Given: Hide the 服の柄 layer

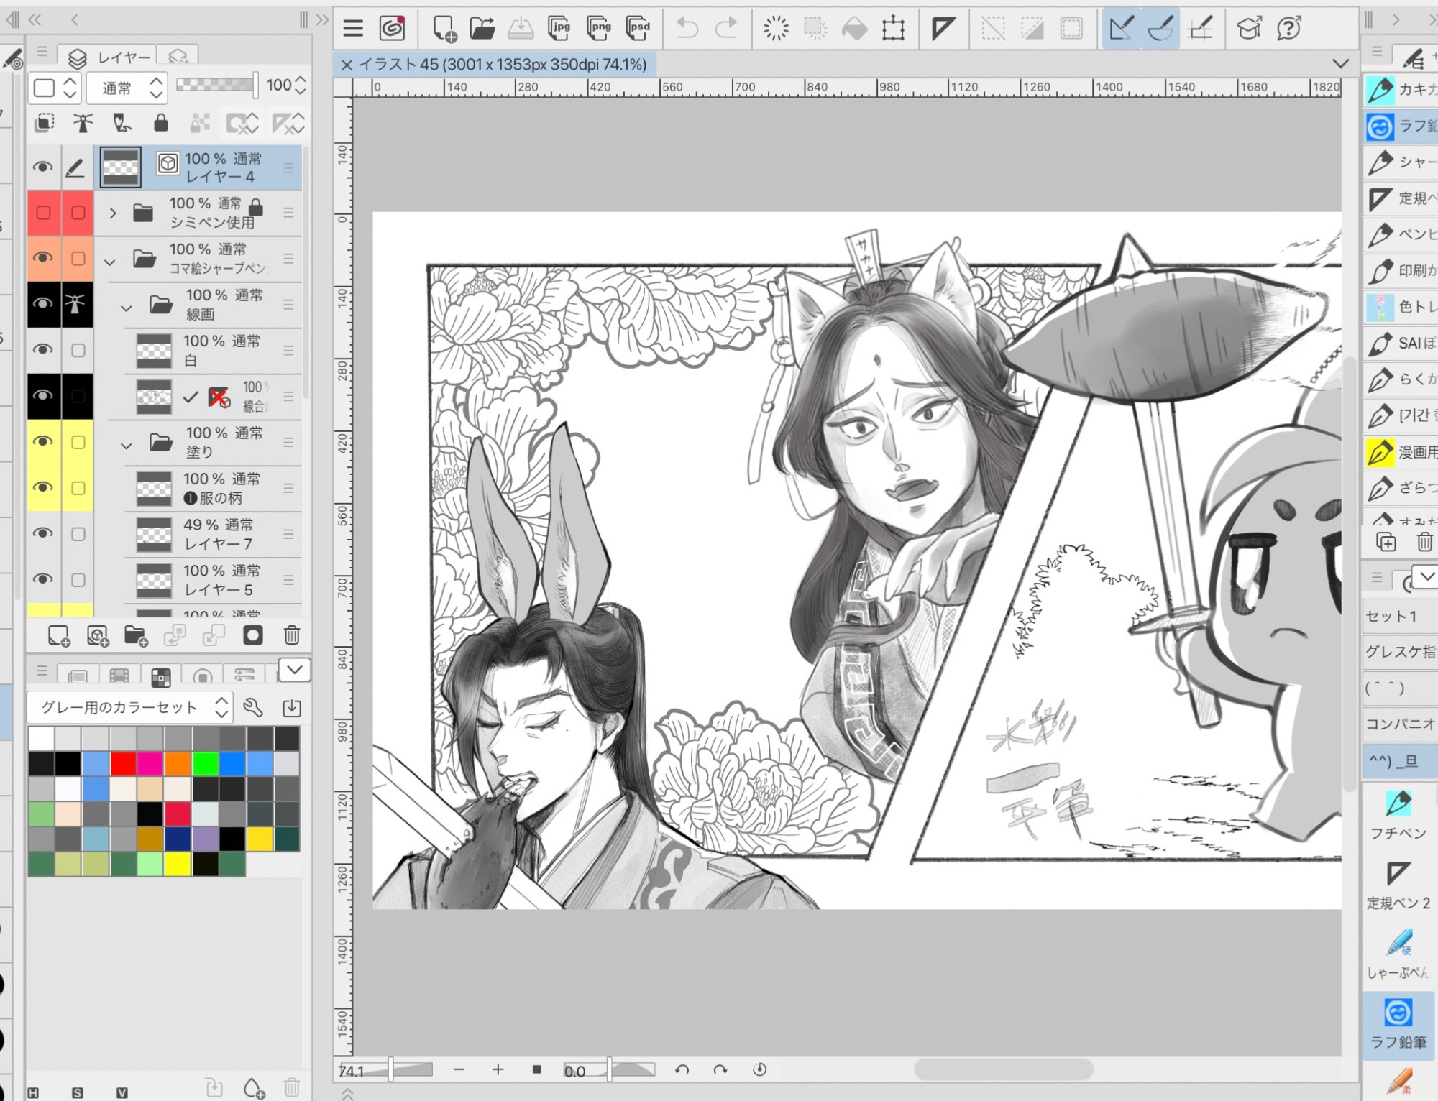Looking at the screenshot, I should (43, 488).
